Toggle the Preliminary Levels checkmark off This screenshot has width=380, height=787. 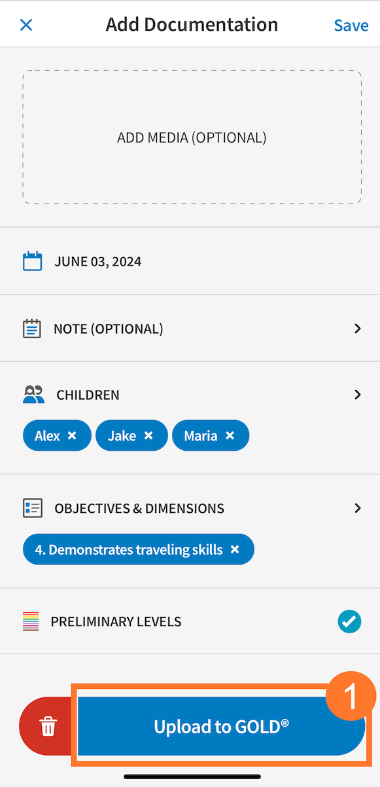tap(349, 621)
